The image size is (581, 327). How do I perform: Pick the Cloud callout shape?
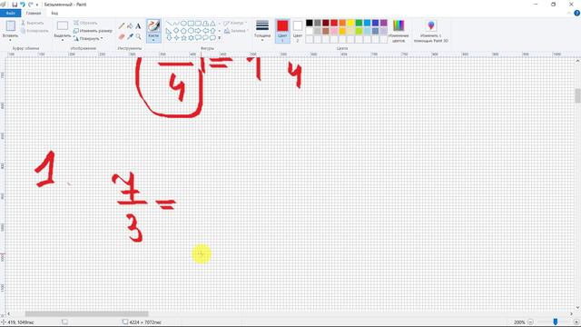coord(212,38)
